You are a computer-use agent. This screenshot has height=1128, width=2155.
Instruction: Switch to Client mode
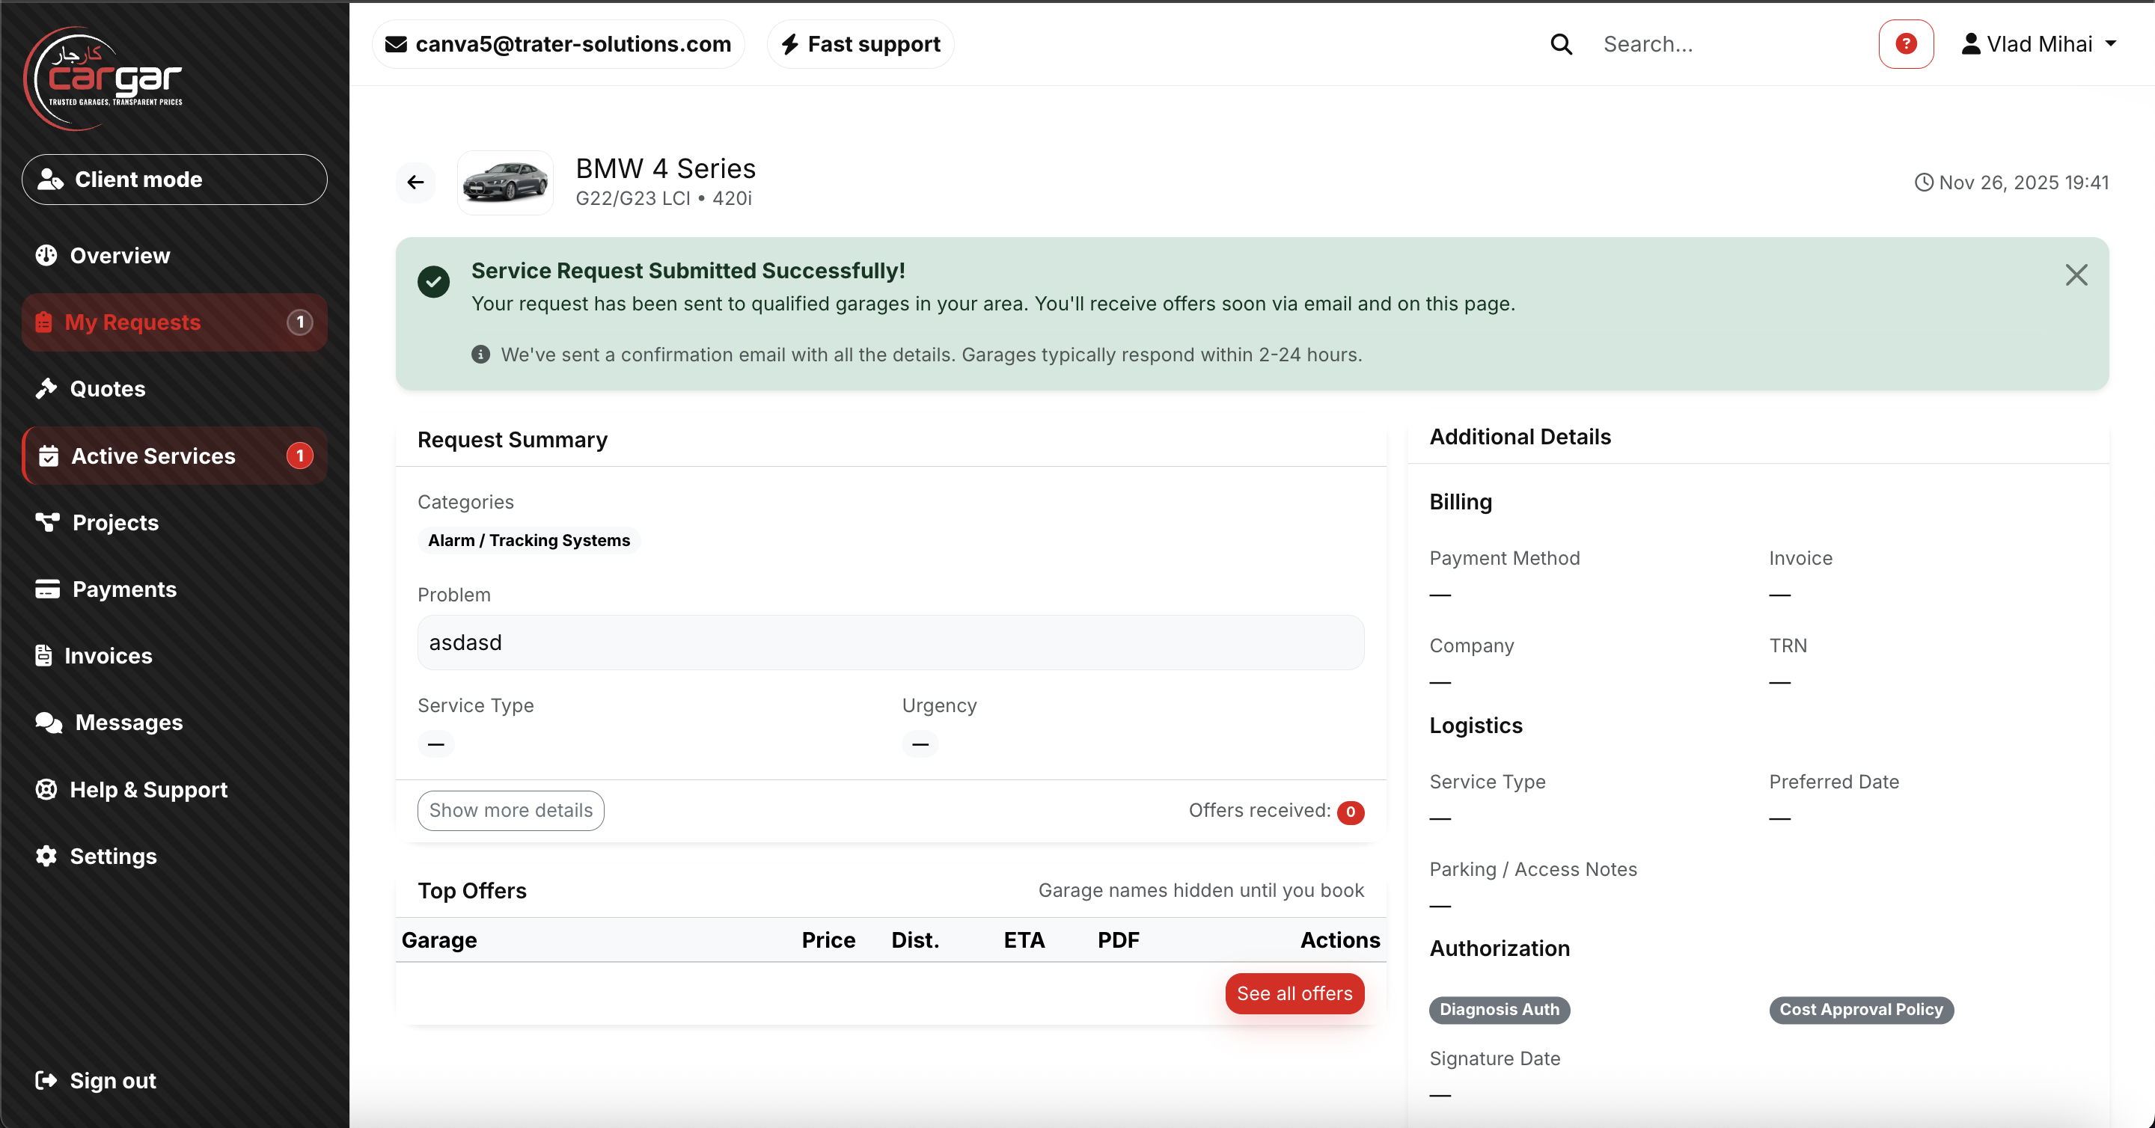(x=173, y=179)
